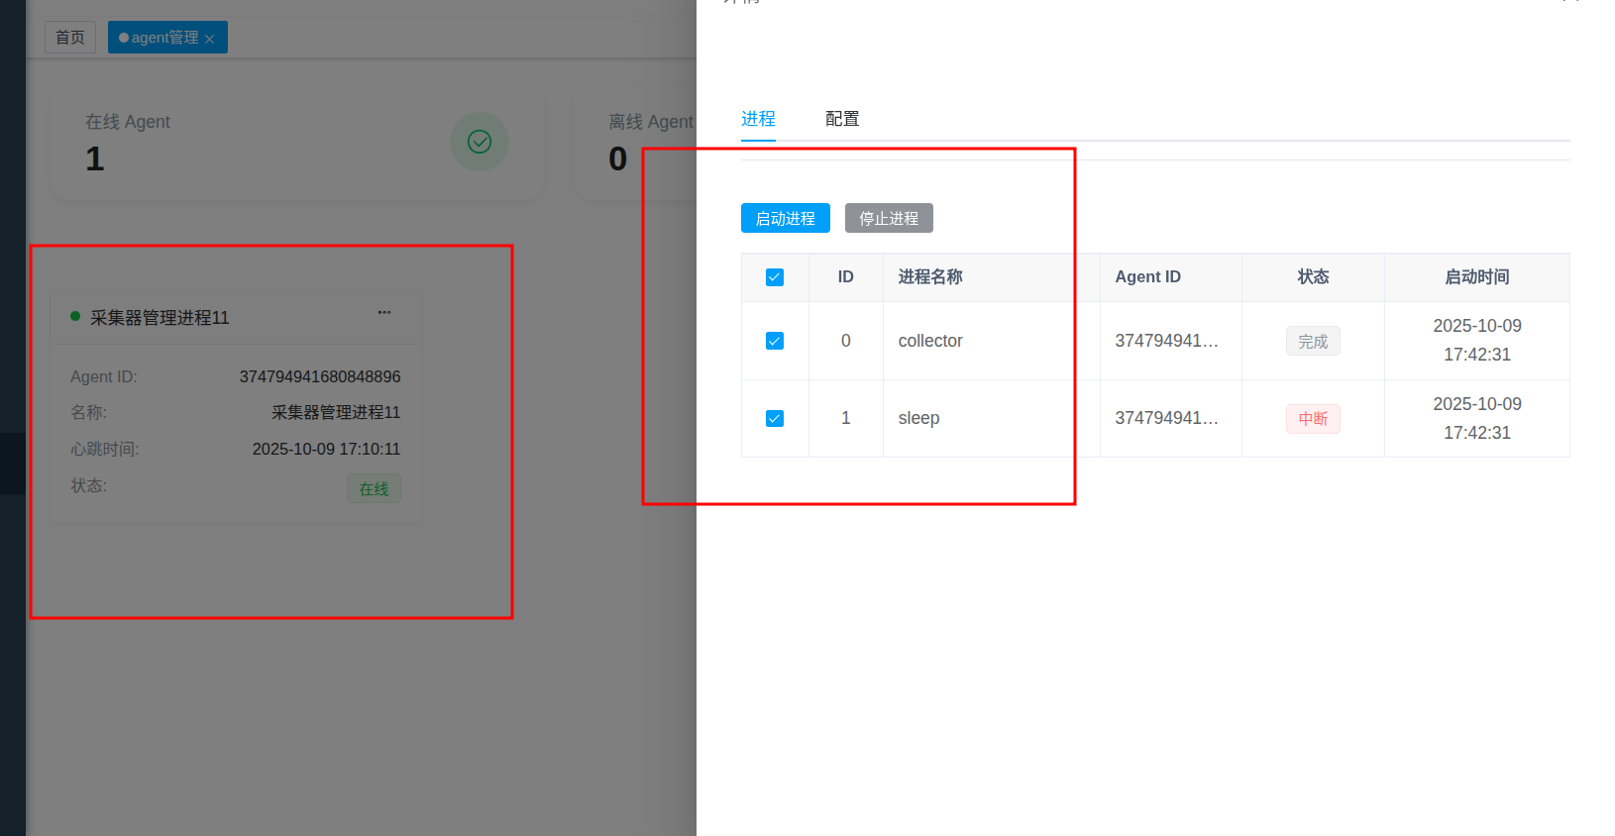Image resolution: width=1615 pixels, height=836 pixels.
Task: Open the three-dot menu on the 采集器管理进程11 card
Action: [384, 313]
